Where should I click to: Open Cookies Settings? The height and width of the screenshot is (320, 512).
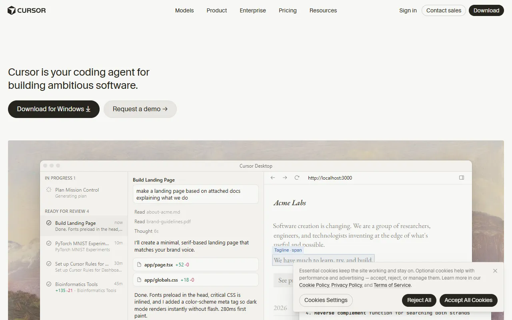pyautogui.click(x=326, y=300)
